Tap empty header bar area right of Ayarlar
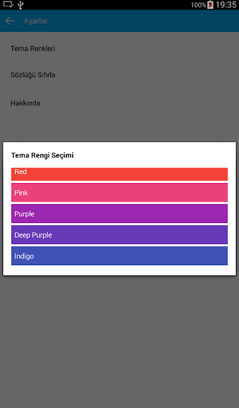The image size is (239, 408). tap(143, 21)
